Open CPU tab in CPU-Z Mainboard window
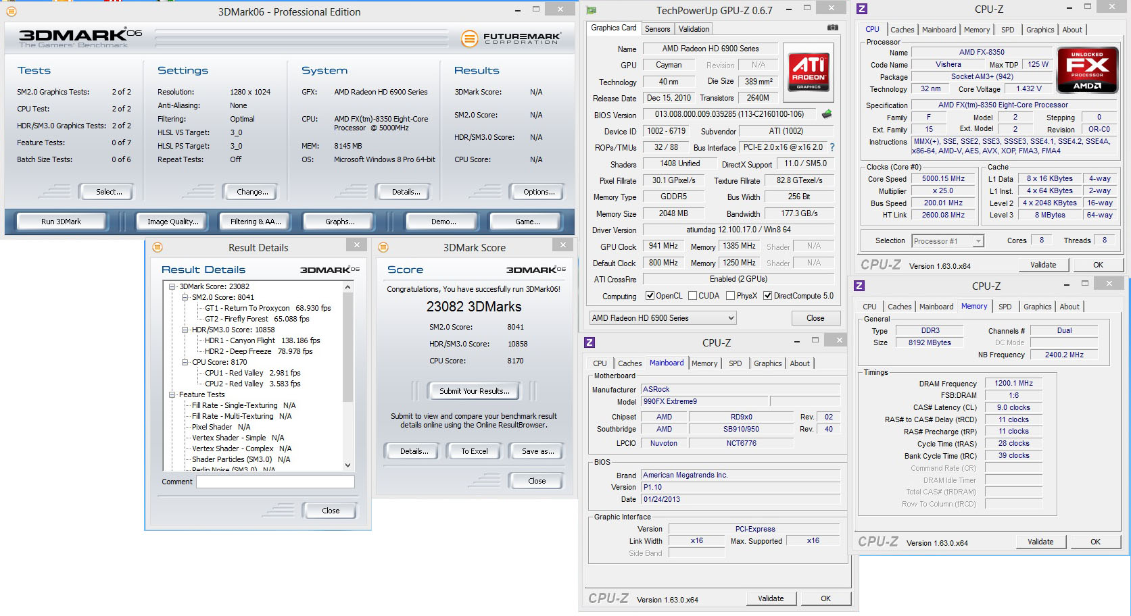1131x616 pixels. (600, 363)
